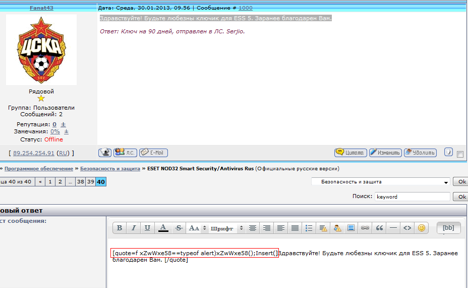Screen dimensions: 468x288
Task: Click the Поиск keyword search field
Action: click(x=413, y=197)
